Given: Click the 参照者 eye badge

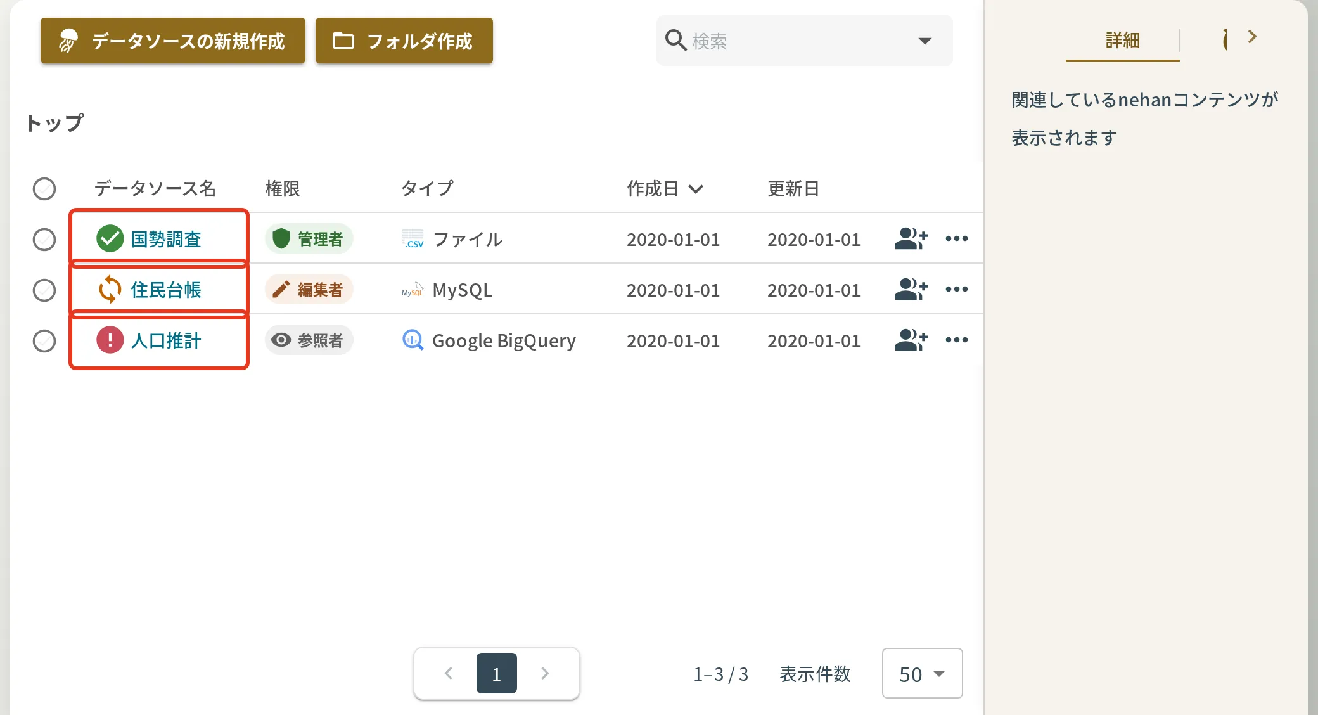Looking at the screenshot, I should tap(309, 340).
